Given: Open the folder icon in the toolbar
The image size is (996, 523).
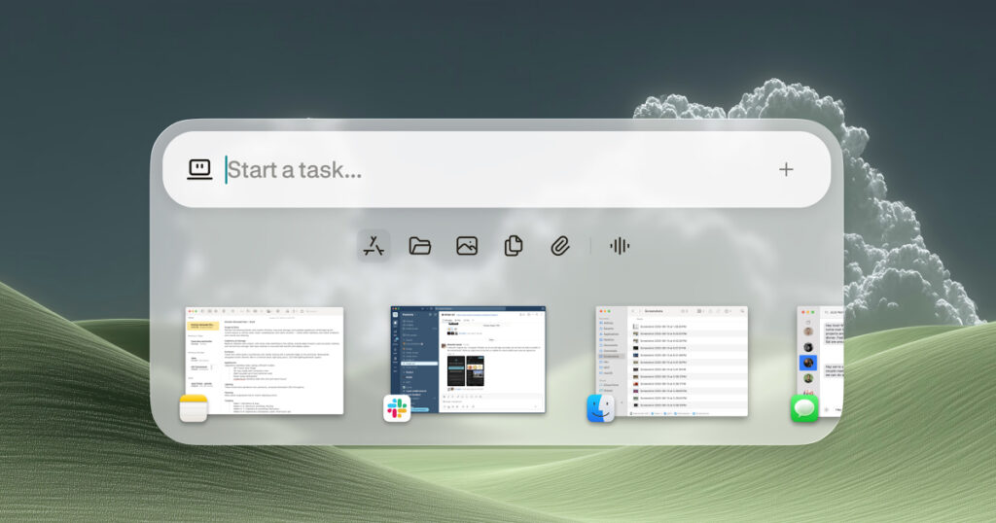Looking at the screenshot, I should pyautogui.click(x=420, y=246).
